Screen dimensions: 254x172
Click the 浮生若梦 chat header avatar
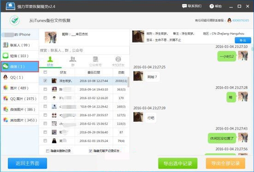[x=138, y=36]
